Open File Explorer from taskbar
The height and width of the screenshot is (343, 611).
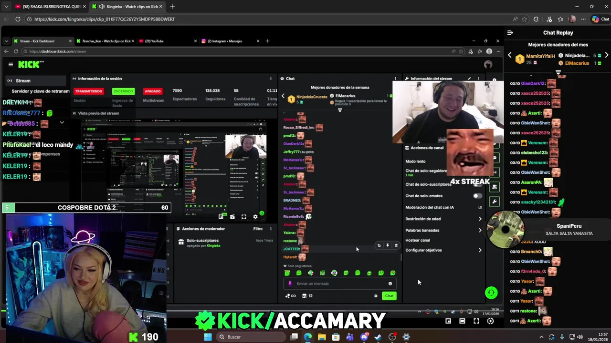(322, 337)
